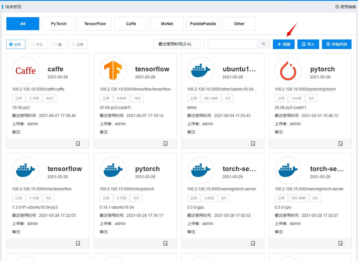Click export icon on first tensorflow card
Image resolution: width=358 pixels, height=261 pixels.
coord(166,143)
